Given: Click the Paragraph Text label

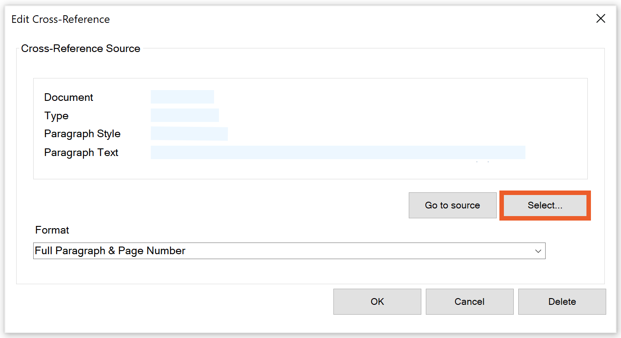Looking at the screenshot, I should pyautogui.click(x=81, y=152).
